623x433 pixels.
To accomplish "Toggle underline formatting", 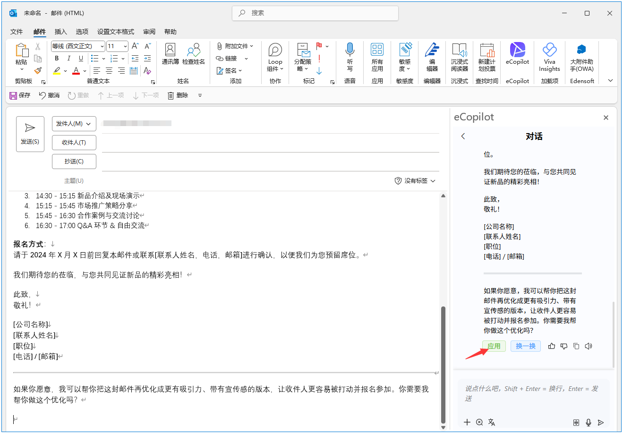I will pyautogui.click(x=81, y=59).
